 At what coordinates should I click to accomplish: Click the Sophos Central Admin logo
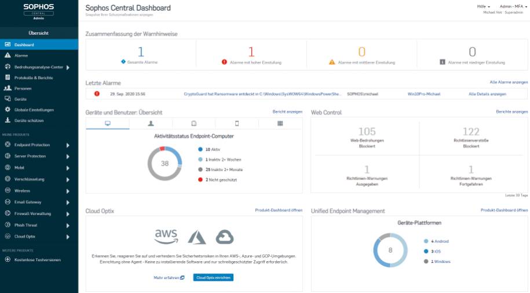pyautogui.click(x=39, y=12)
